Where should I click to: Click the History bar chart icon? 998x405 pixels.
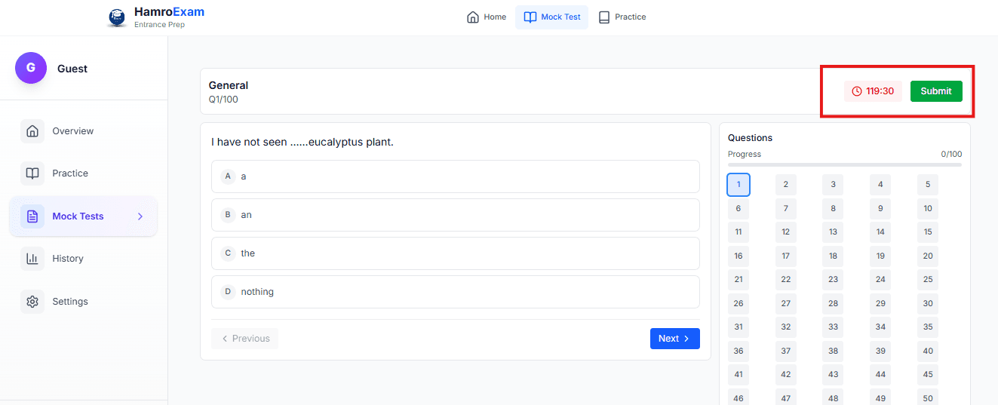click(x=32, y=259)
